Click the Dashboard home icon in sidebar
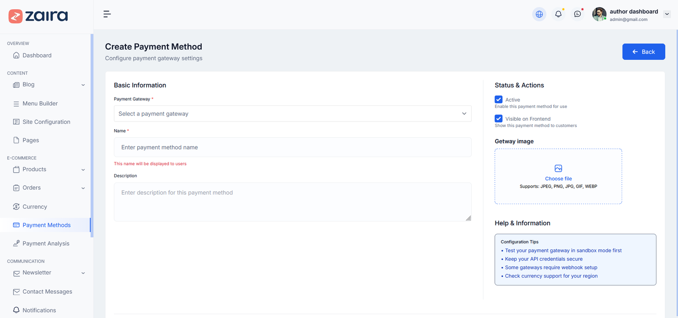Screen dimensions: 678x318 click(16, 55)
